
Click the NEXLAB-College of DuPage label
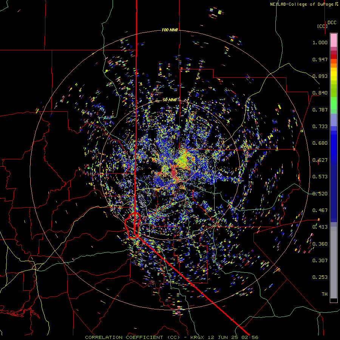point(301,4)
